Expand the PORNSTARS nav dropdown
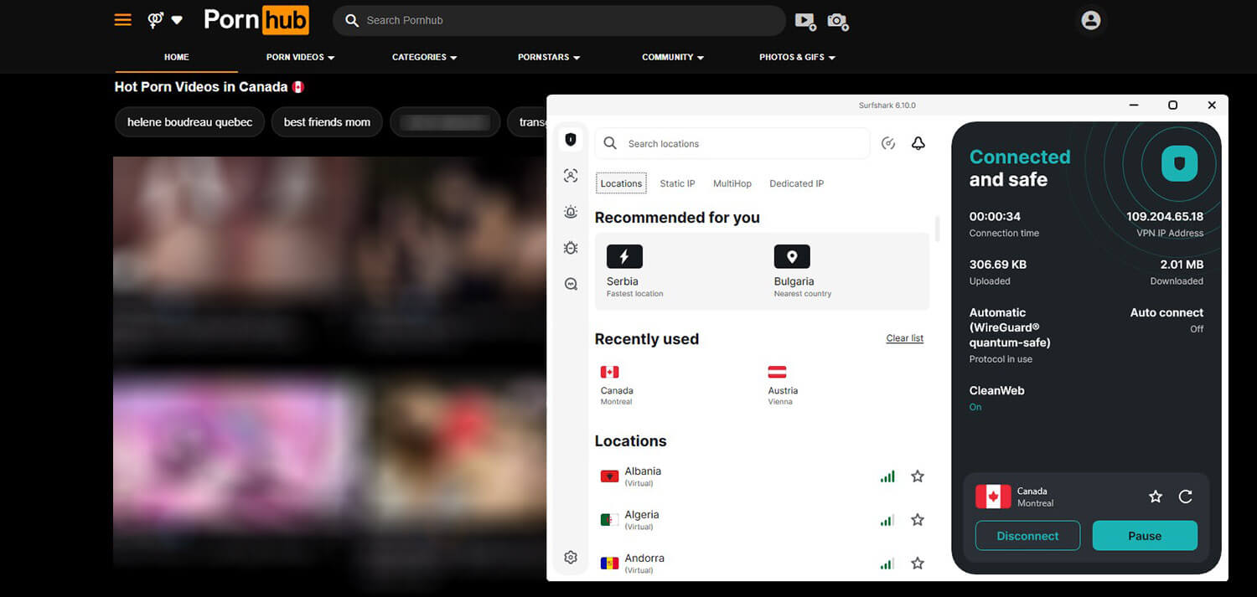The width and height of the screenshot is (1257, 597). coord(549,57)
